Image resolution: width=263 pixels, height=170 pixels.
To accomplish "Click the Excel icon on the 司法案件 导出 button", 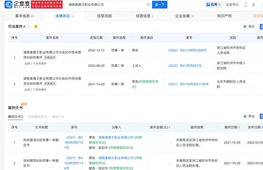I will (246, 27).
